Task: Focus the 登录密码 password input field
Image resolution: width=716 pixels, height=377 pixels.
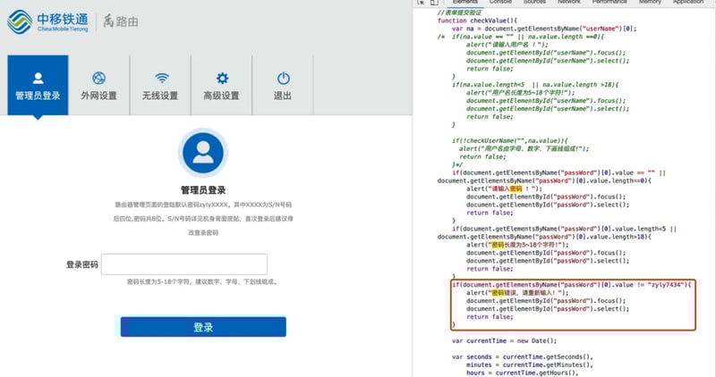Action: (184, 264)
